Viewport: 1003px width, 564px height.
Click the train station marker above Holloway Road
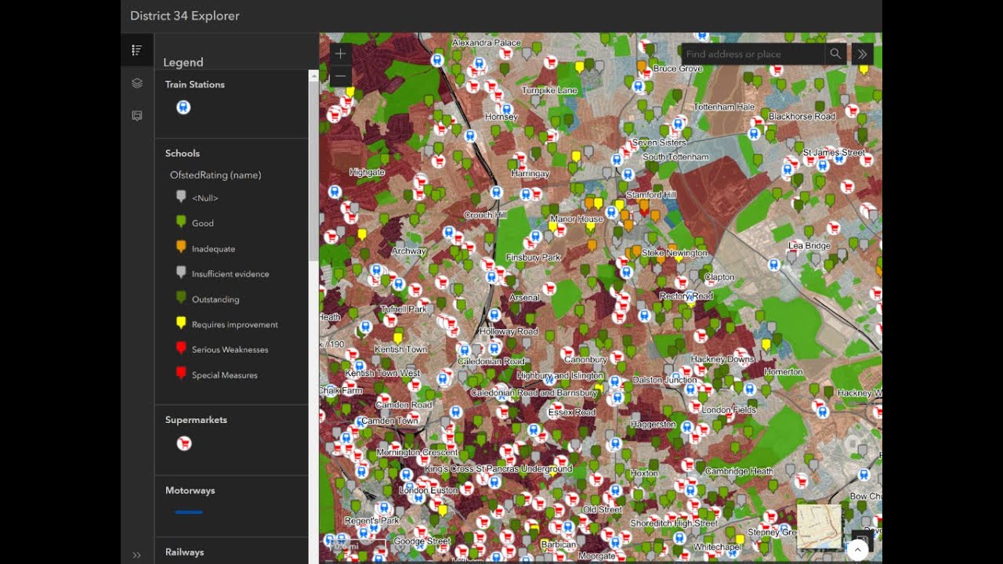tap(494, 315)
